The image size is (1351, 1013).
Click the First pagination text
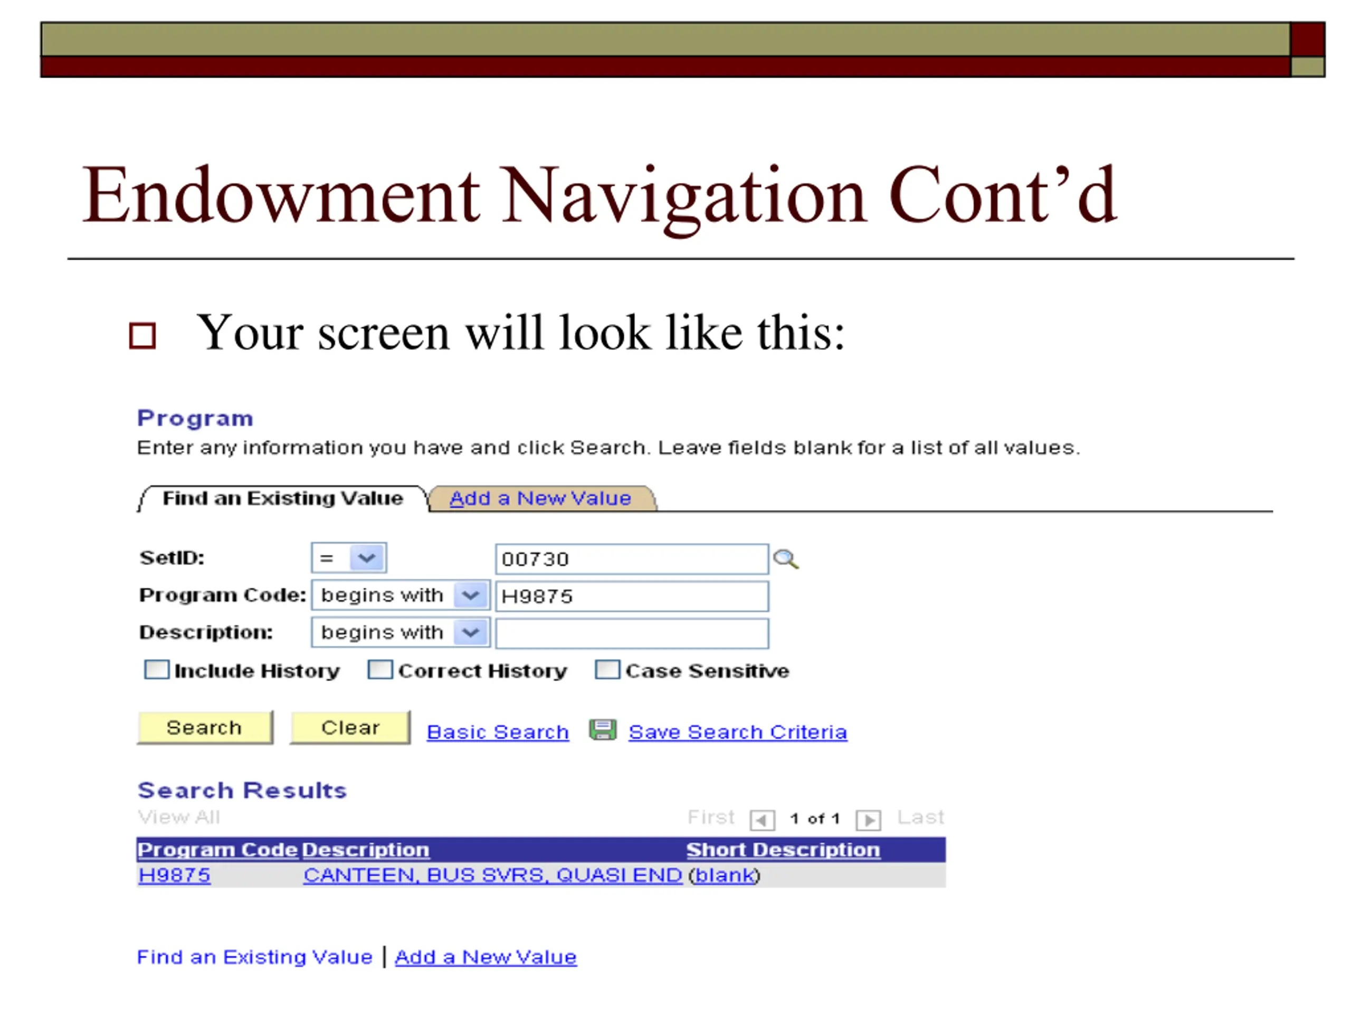(x=711, y=816)
